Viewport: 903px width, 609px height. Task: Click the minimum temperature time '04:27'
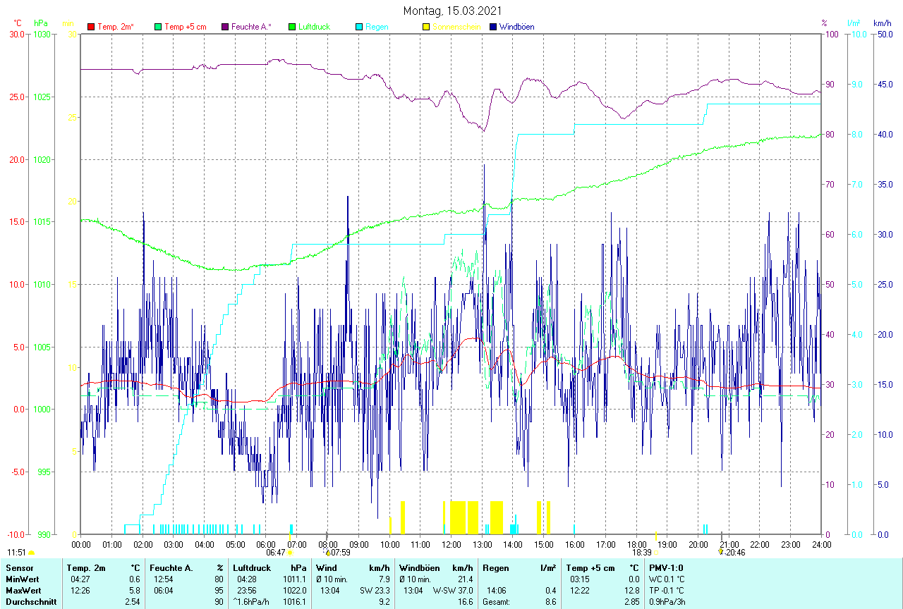[80, 579]
